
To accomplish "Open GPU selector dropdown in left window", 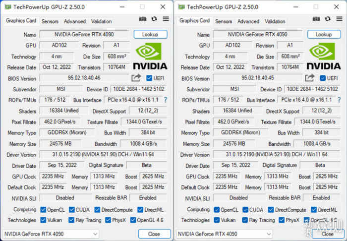I will tap(51, 234).
